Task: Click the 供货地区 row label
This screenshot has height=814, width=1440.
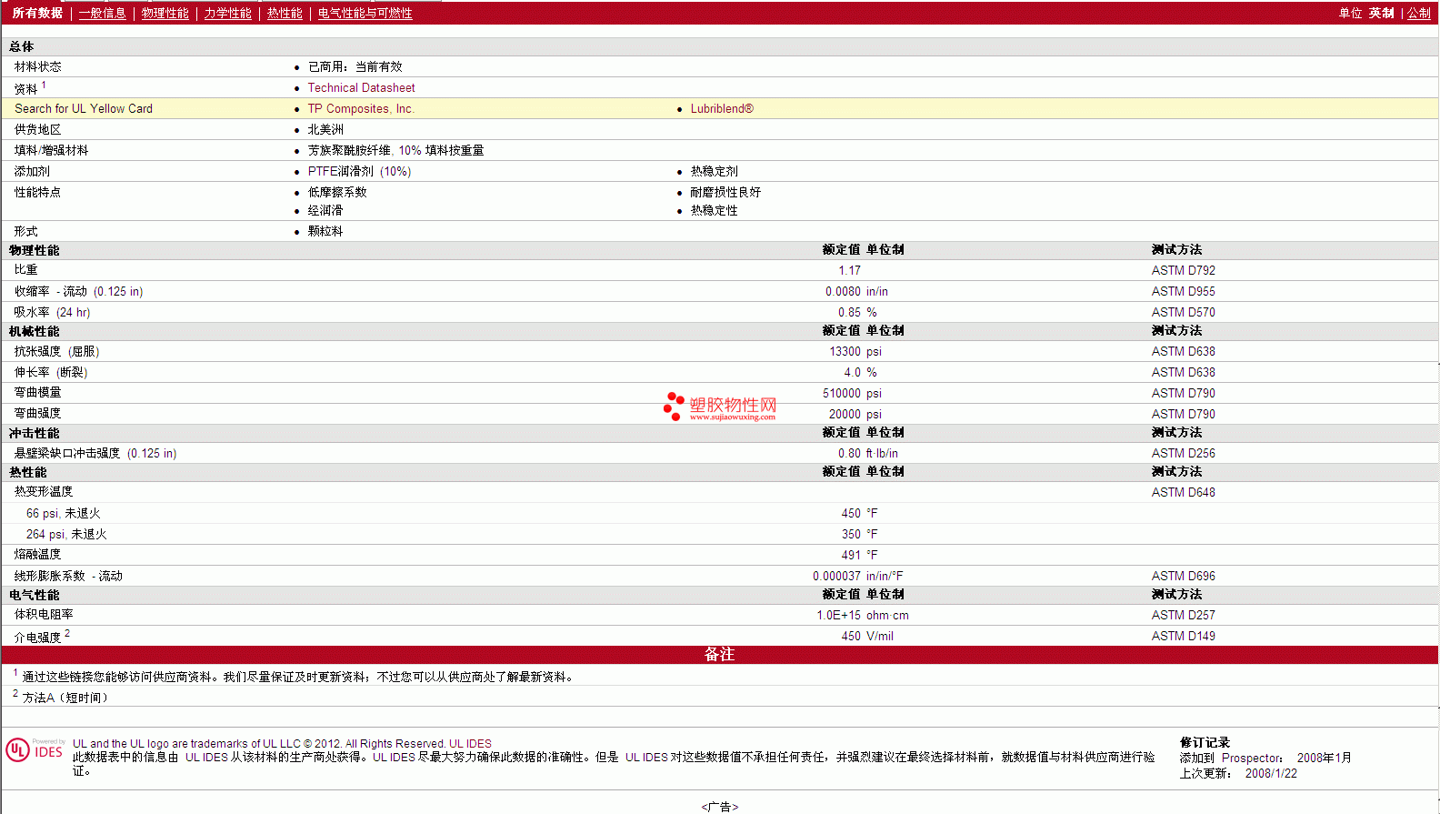Action: [38, 130]
